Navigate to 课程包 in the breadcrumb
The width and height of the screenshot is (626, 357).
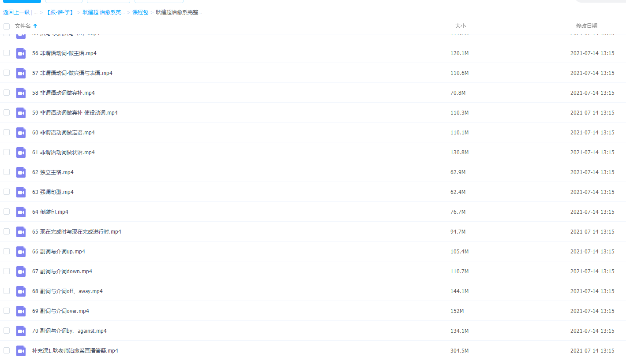pos(140,12)
